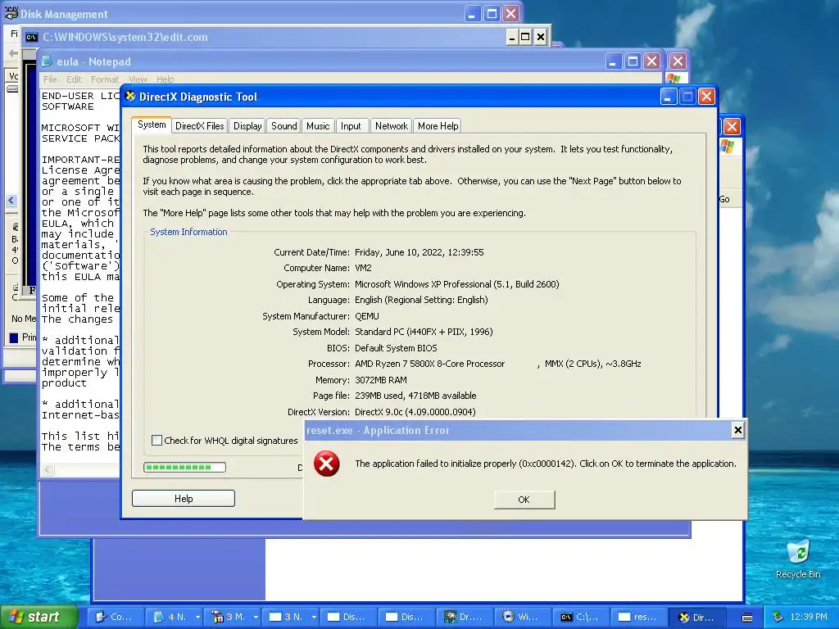Viewport: 839px width, 629px height.
Task: Click the 'DirectX 9.0c' version text
Action: pyautogui.click(x=415, y=412)
